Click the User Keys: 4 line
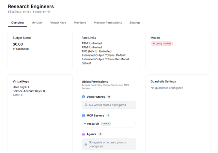The height and width of the screenshot is (153, 218). [21, 87]
